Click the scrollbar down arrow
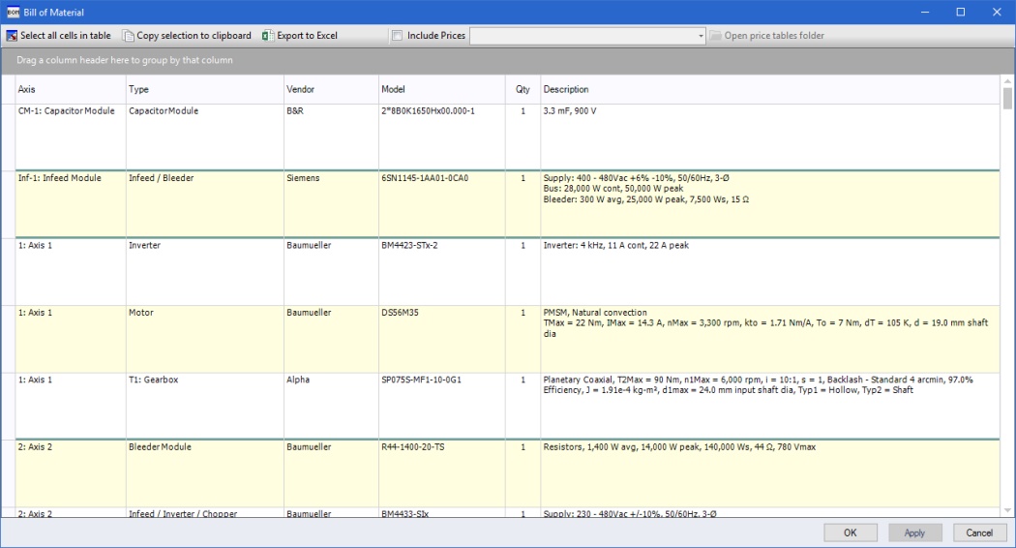The image size is (1016, 548). point(1007,510)
